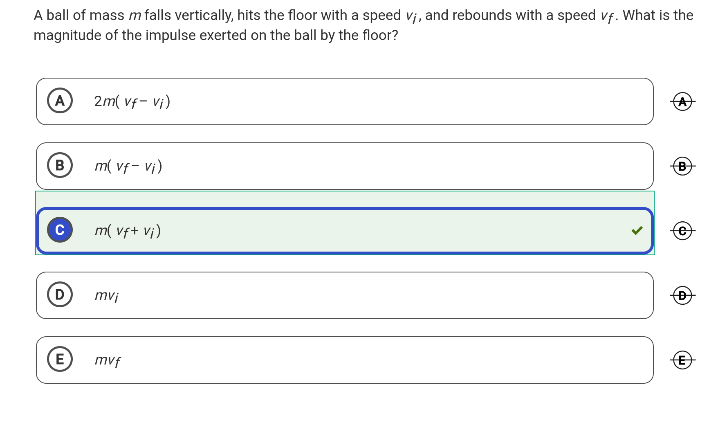
Task: Select radio circle B
Action: click(60, 165)
